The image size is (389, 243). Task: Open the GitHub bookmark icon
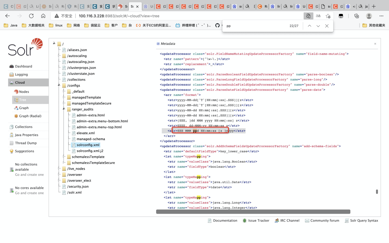217,25
